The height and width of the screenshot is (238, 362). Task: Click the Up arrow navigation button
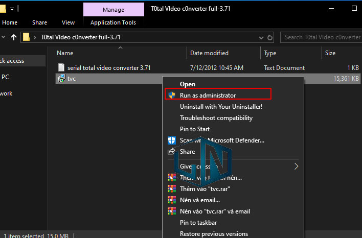(14, 37)
